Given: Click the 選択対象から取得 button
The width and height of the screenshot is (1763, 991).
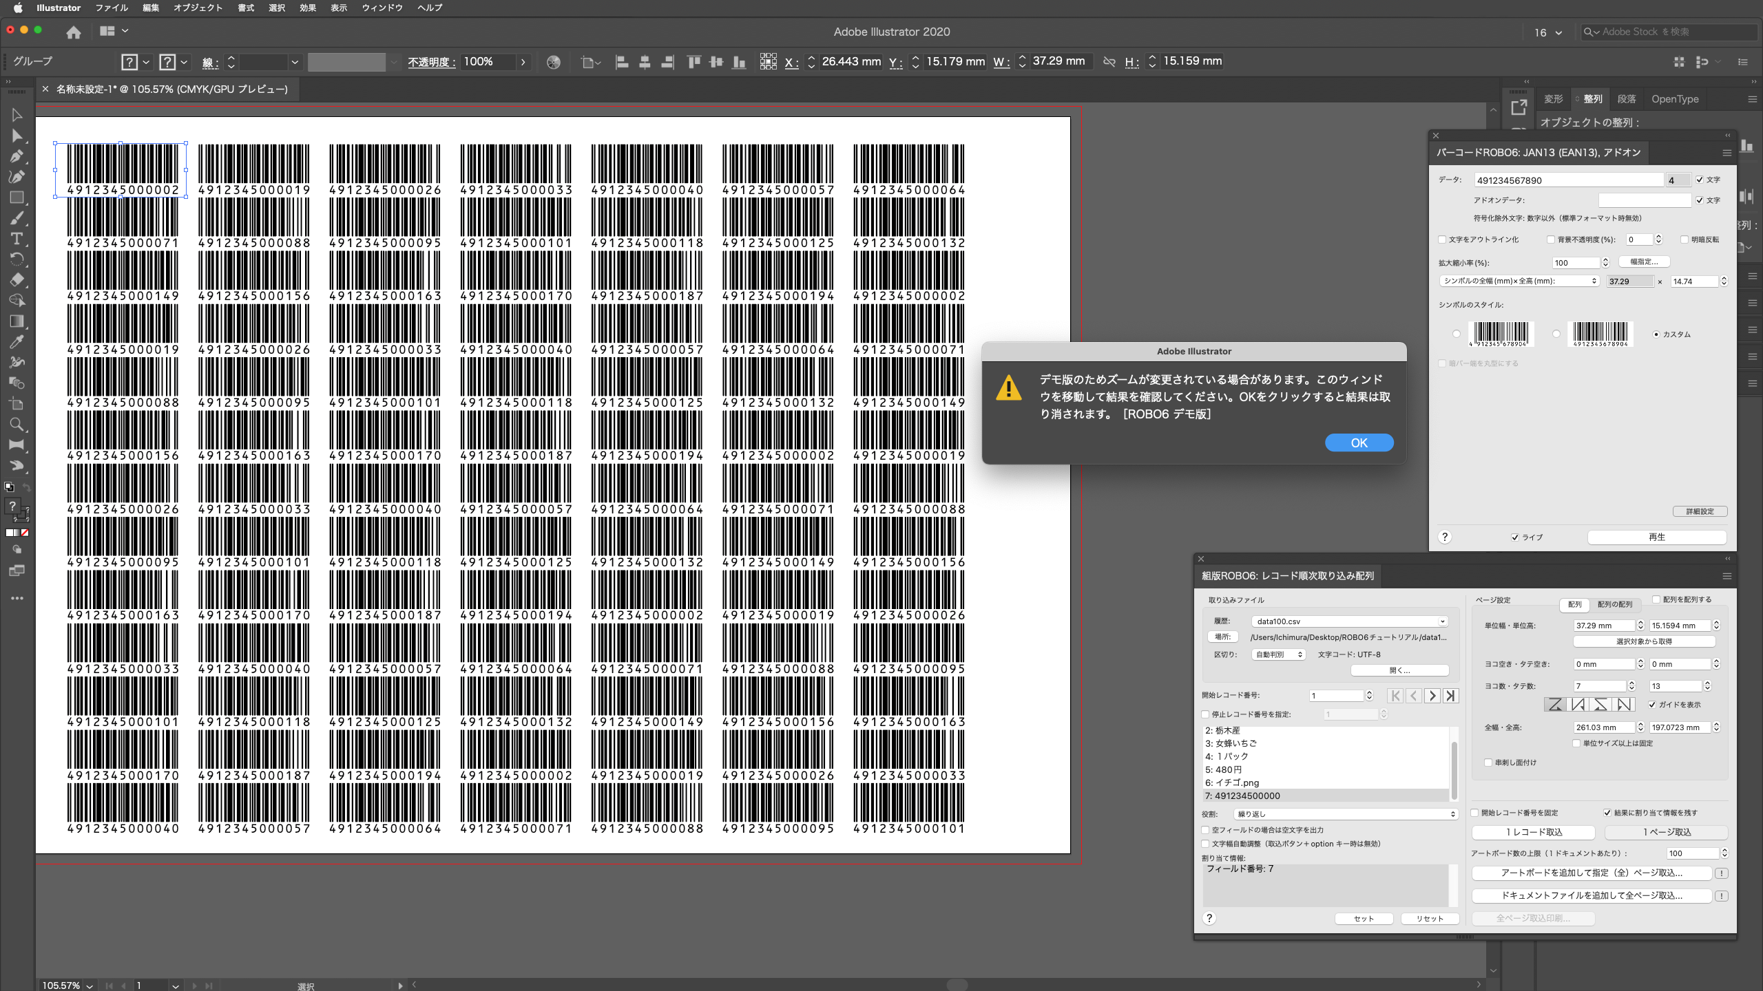Looking at the screenshot, I should click(1645, 641).
